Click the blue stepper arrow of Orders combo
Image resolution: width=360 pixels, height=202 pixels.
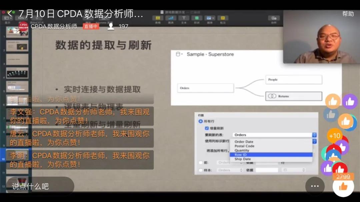(x=314, y=135)
